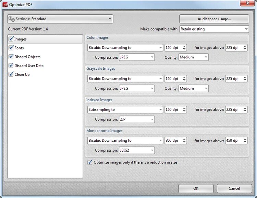
Task: Uncheck the Discard Objects checkbox
Action: point(11,57)
